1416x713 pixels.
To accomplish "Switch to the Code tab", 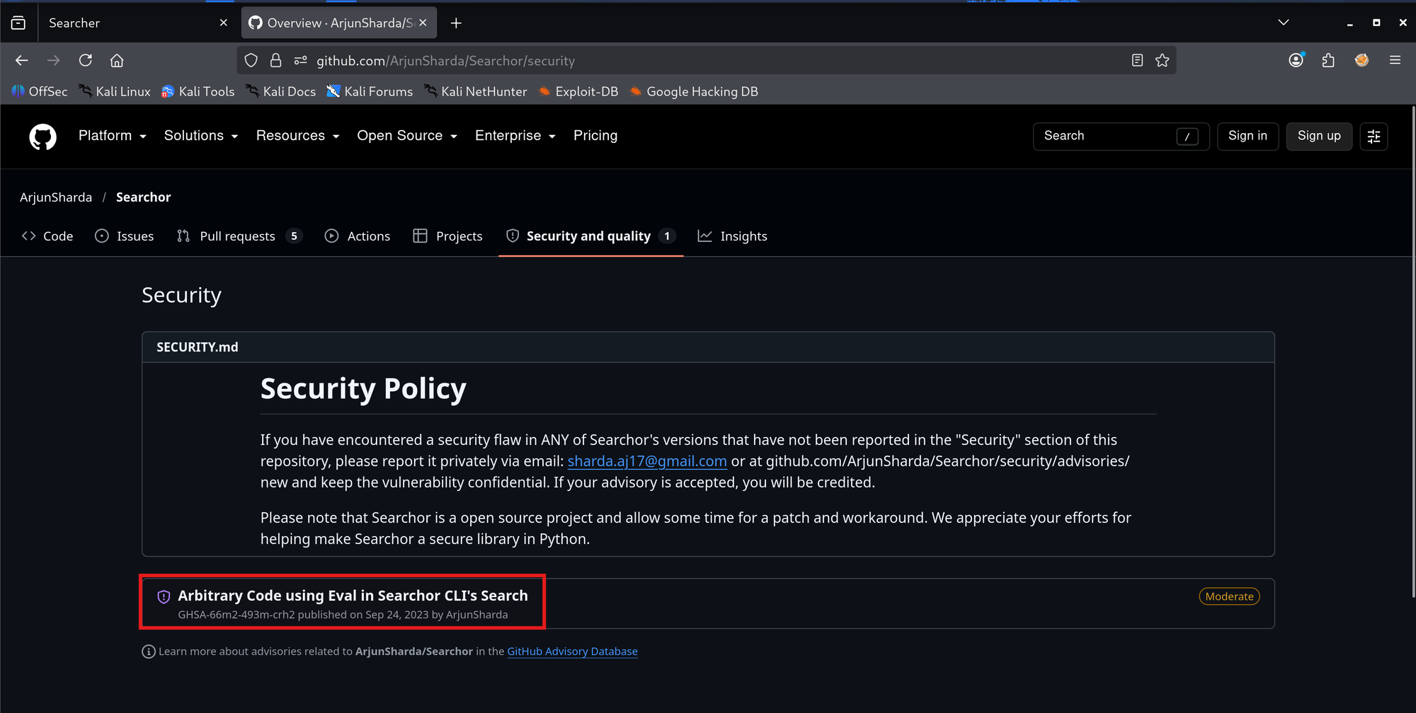I will (47, 236).
